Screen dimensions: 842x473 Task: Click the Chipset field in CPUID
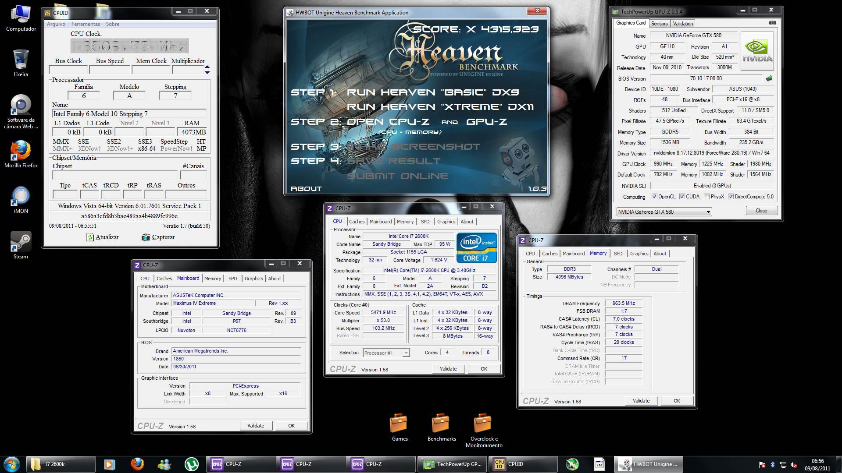[x=115, y=175]
